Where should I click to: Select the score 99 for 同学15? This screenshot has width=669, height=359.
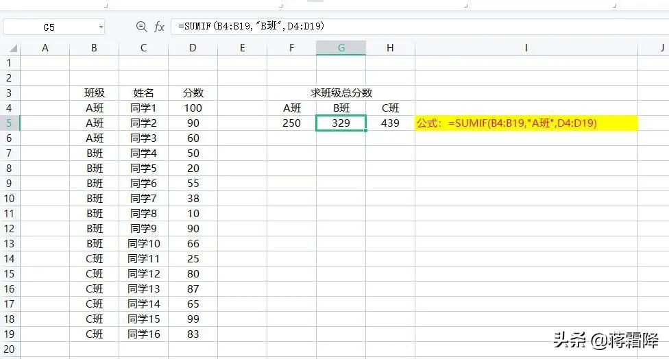(193, 319)
